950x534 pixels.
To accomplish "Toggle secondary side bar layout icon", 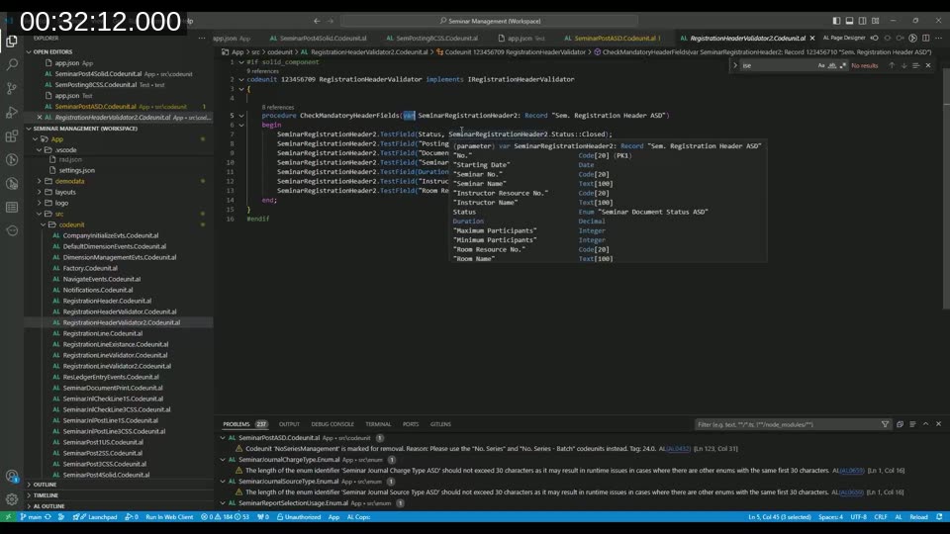I will coord(862,21).
